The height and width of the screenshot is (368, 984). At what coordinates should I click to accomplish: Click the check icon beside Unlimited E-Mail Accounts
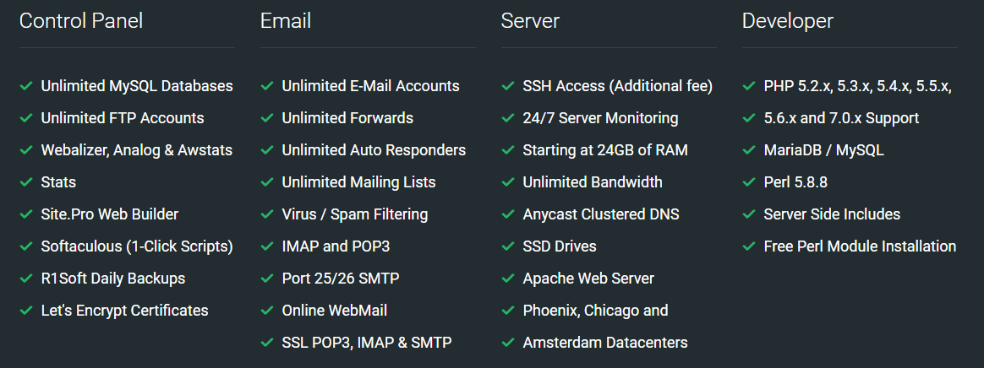[x=267, y=86]
